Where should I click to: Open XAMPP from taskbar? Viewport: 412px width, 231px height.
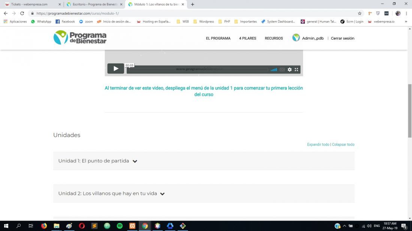[132, 226]
